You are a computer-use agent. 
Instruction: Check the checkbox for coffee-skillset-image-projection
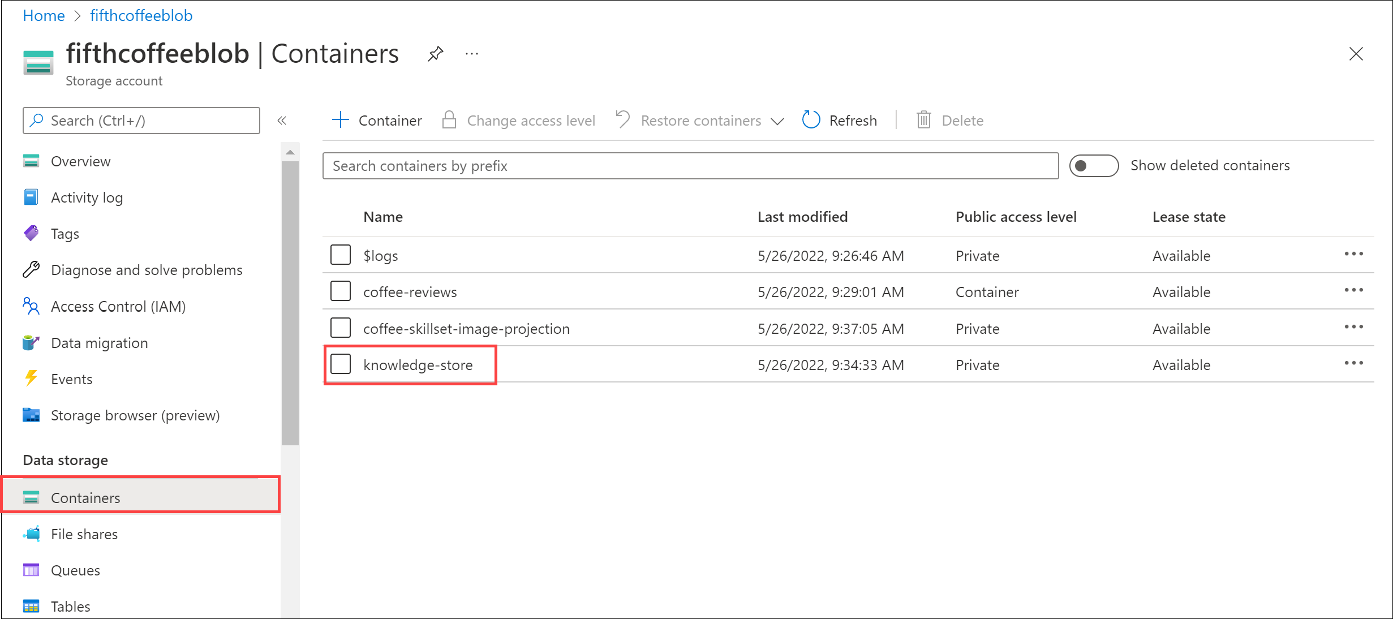[340, 327]
